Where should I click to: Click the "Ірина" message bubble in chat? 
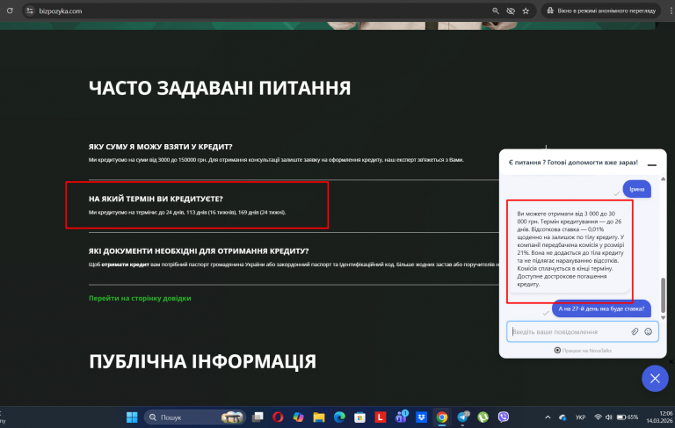tap(636, 189)
